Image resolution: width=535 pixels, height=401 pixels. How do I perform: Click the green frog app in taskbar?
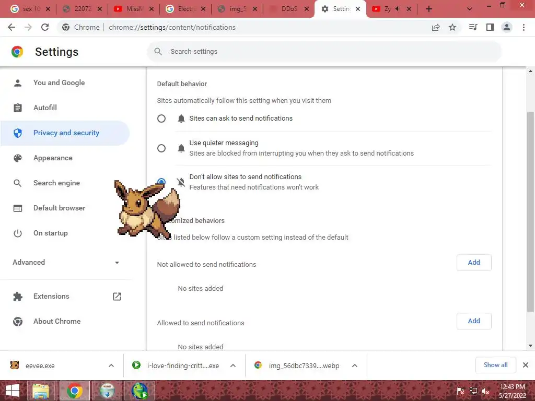139,391
